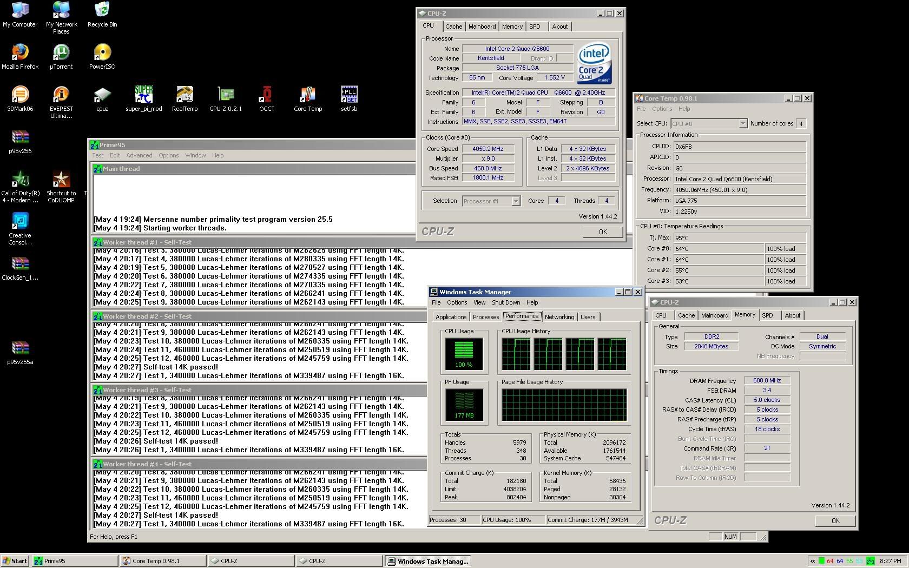This screenshot has height=568, width=909.
Task: Open Task Manager View menu
Action: [479, 302]
